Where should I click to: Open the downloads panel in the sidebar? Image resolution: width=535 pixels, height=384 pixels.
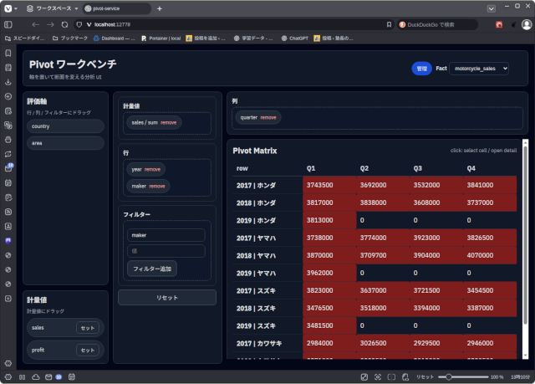point(8,82)
